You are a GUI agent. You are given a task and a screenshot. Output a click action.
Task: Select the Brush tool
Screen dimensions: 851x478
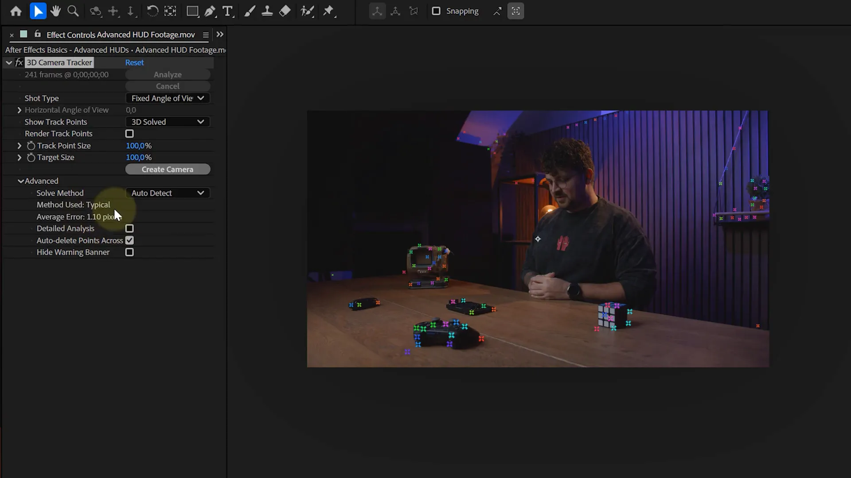pos(250,11)
